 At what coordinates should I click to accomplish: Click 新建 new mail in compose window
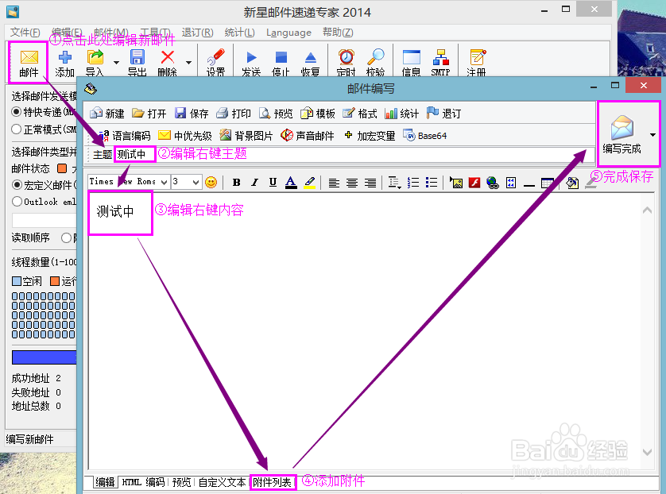(x=107, y=114)
